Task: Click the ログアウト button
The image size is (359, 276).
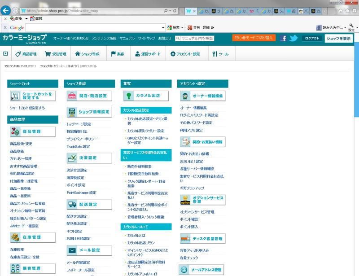Action: click(x=312, y=38)
